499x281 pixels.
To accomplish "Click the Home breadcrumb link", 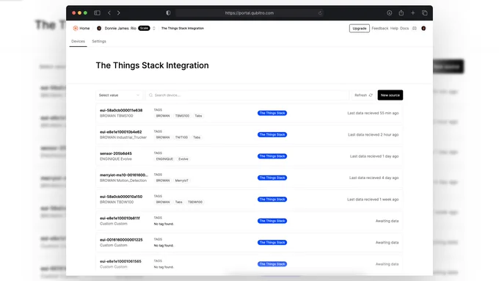I will [x=84, y=29].
